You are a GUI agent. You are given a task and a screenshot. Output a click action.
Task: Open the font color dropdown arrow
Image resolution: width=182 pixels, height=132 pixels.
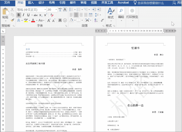pyautogui.click(x=37, y=20)
